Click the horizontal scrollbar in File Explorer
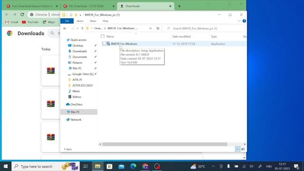Image resolution: width=304 pixels, height=171 pixels. 165,144
